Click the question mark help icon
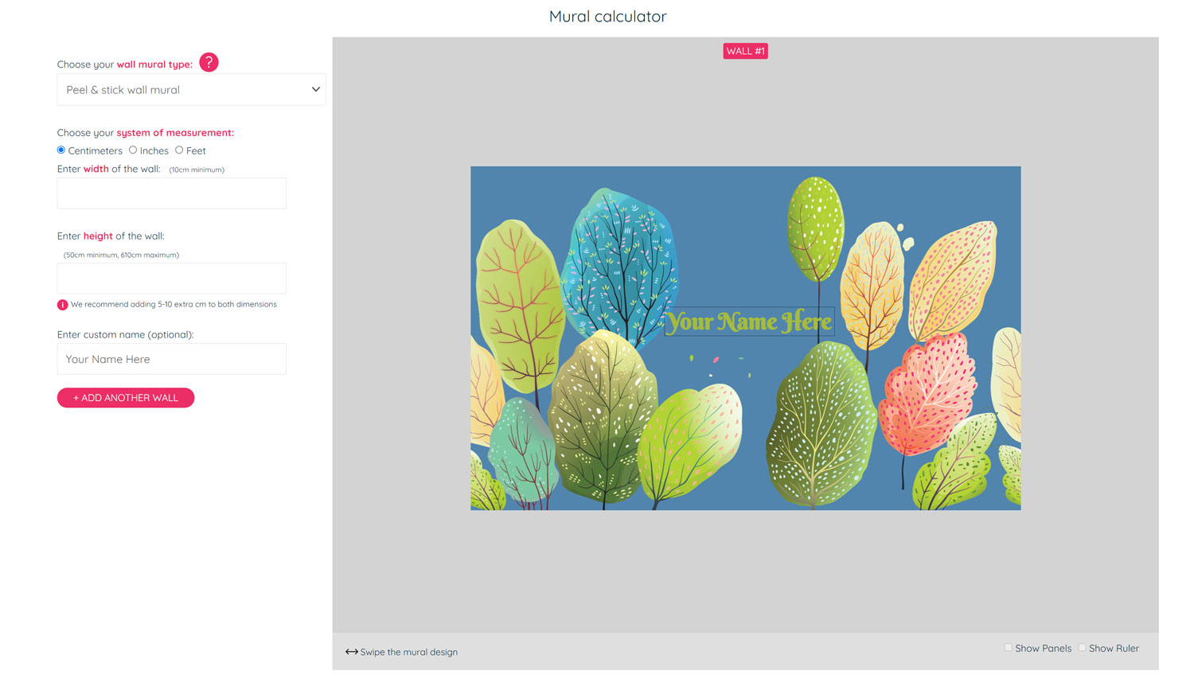The image size is (1194, 686). (x=209, y=63)
